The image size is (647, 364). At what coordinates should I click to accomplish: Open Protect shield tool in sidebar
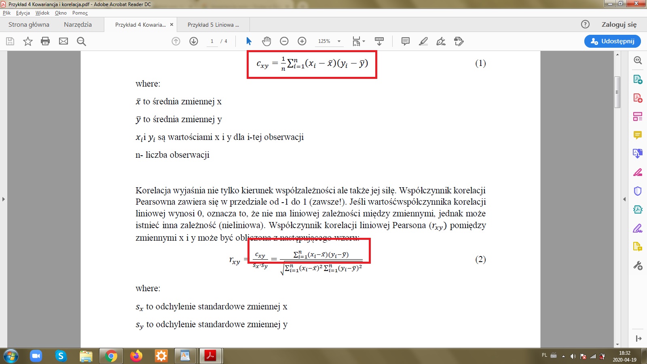coord(638,191)
